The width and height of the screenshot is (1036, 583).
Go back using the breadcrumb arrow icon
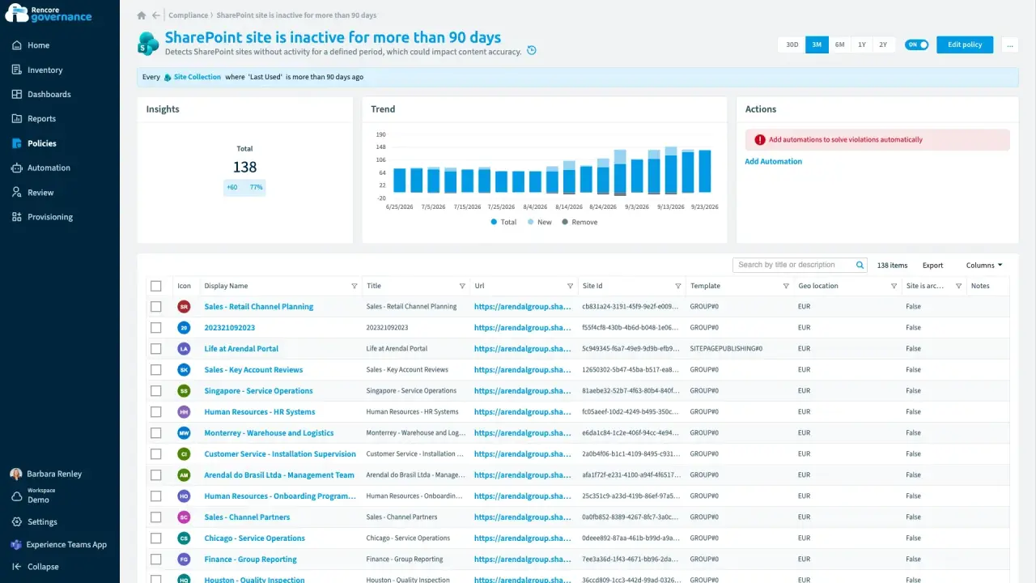coord(156,15)
